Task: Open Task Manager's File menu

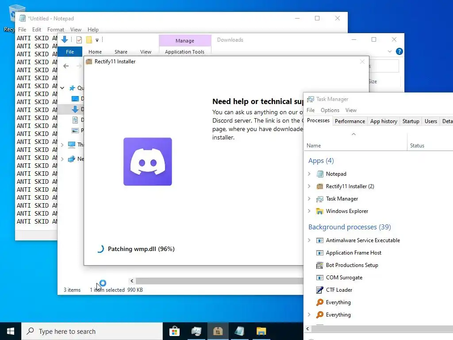Action: [x=311, y=110]
